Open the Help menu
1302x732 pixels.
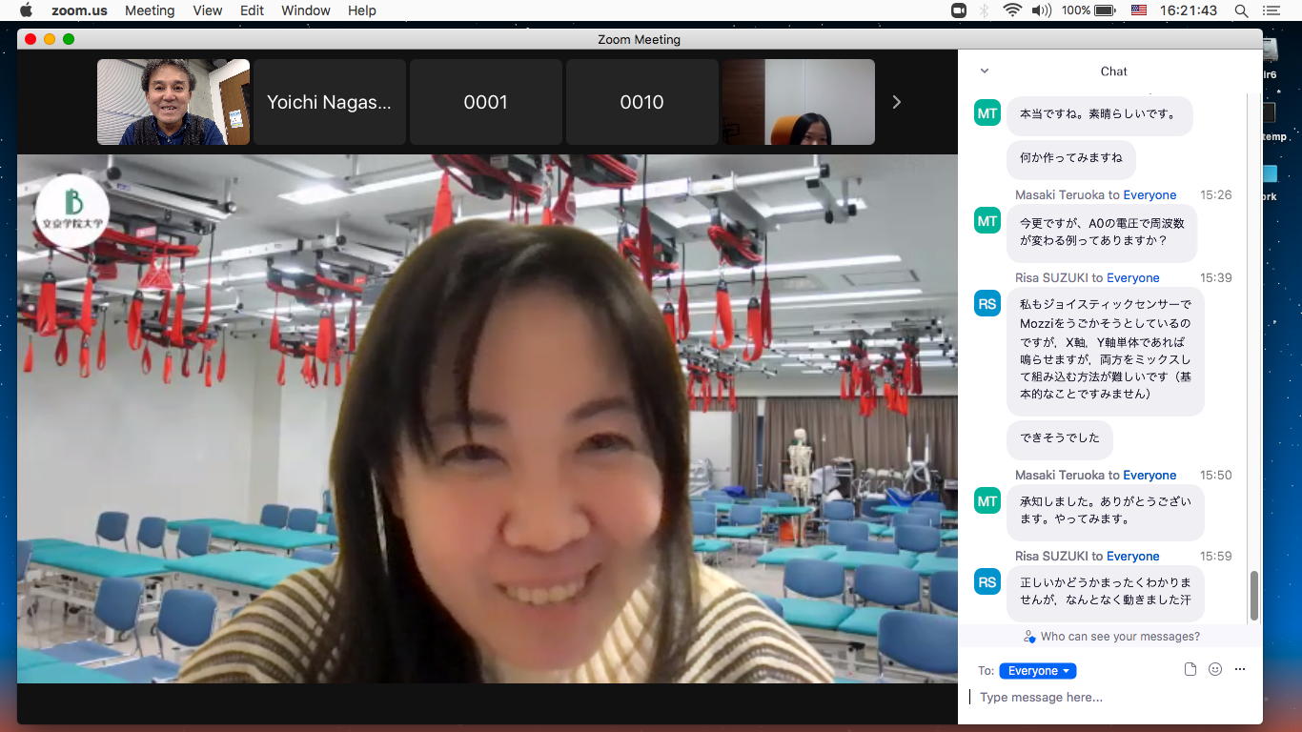tap(362, 10)
